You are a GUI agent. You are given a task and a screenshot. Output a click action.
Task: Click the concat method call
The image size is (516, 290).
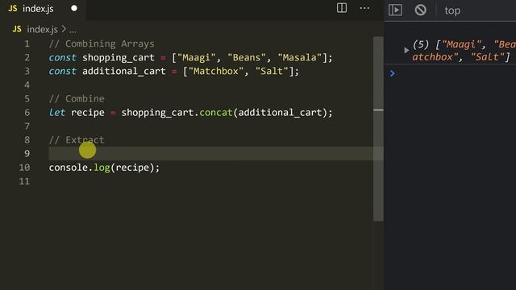click(x=216, y=113)
